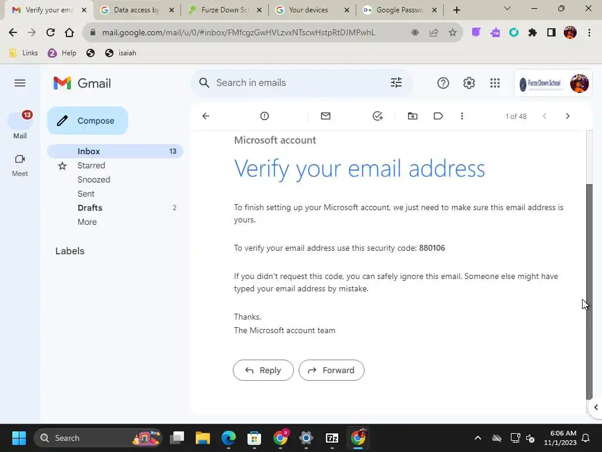Image resolution: width=602 pixels, height=452 pixels.
Task: Open the Mail section icon with 13 badge
Action: (20, 121)
